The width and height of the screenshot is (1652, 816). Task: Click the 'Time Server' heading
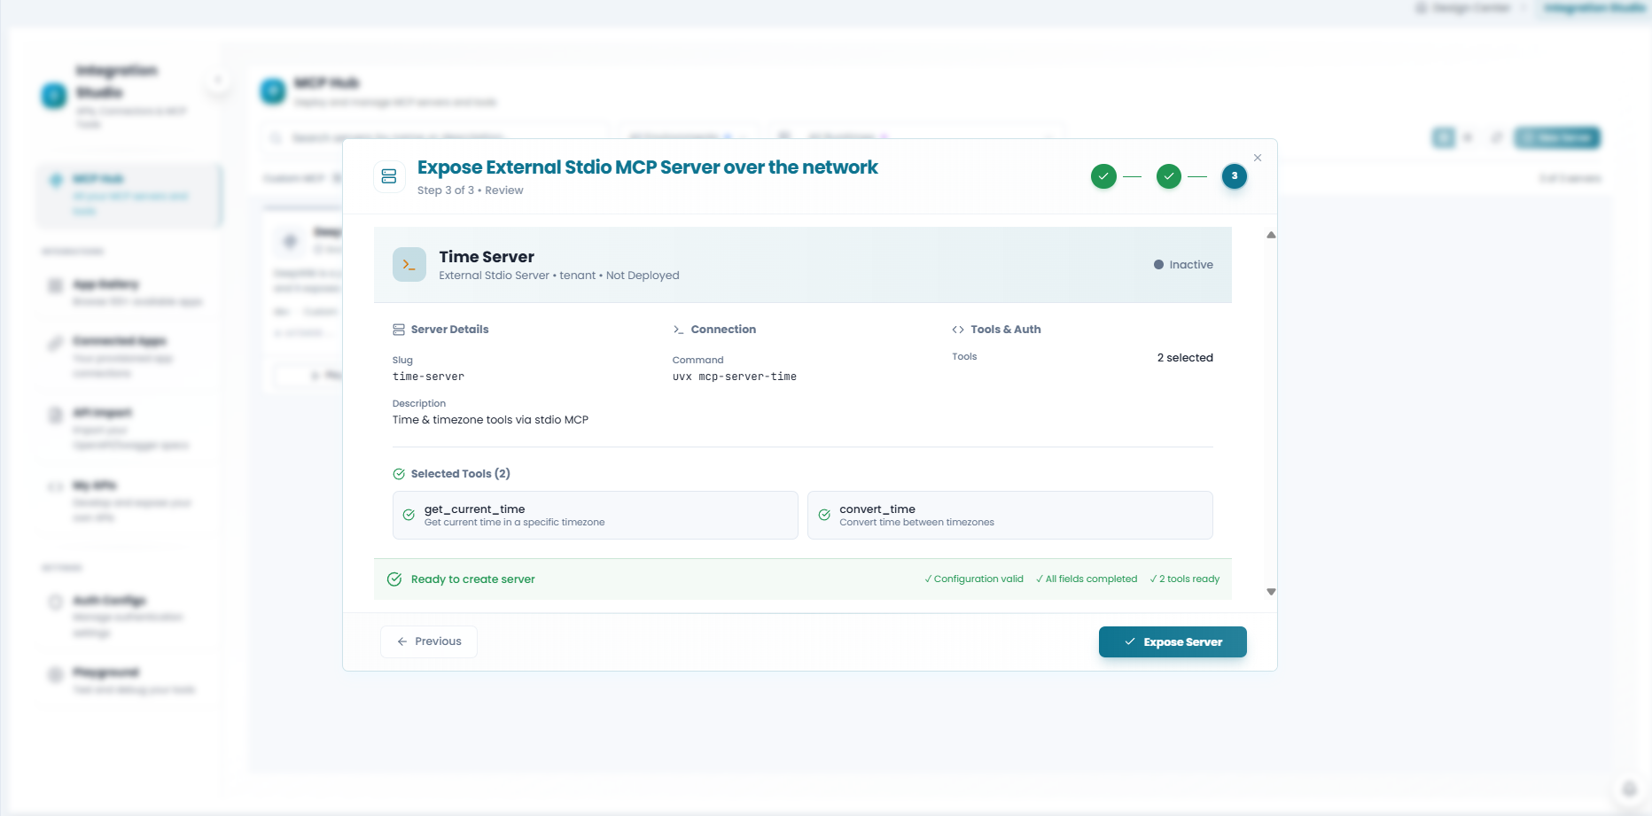[x=487, y=257]
